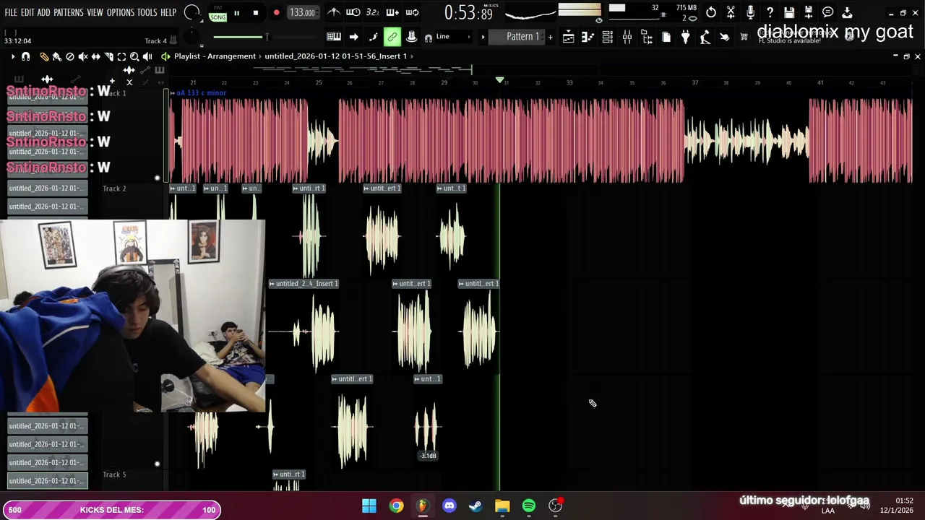Toggle the 3-2-1 countdown before recording

373,12
